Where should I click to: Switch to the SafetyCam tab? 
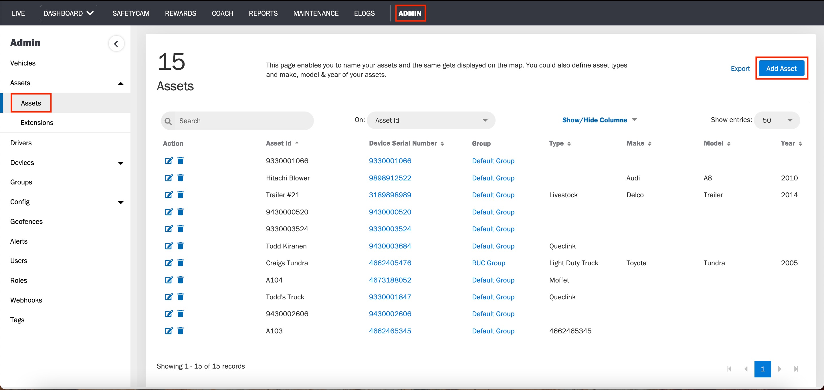[x=131, y=13]
